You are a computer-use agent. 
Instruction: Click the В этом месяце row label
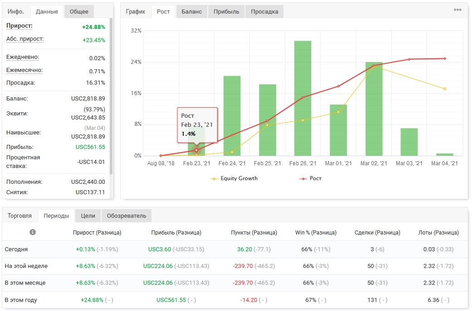tap(25, 283)
